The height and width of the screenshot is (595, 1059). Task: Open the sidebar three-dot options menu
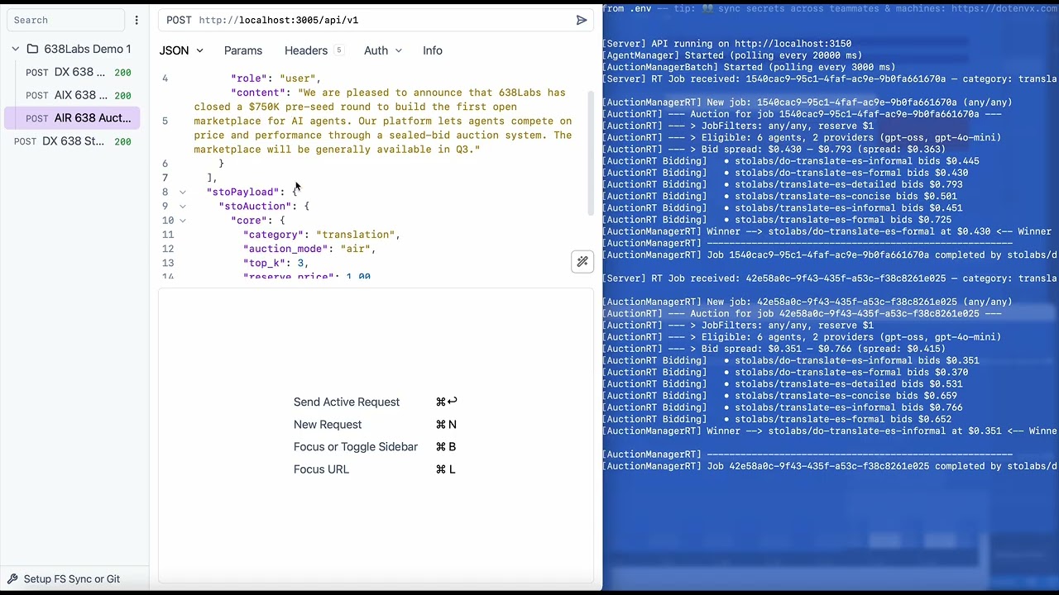click(x=137, y=20)
